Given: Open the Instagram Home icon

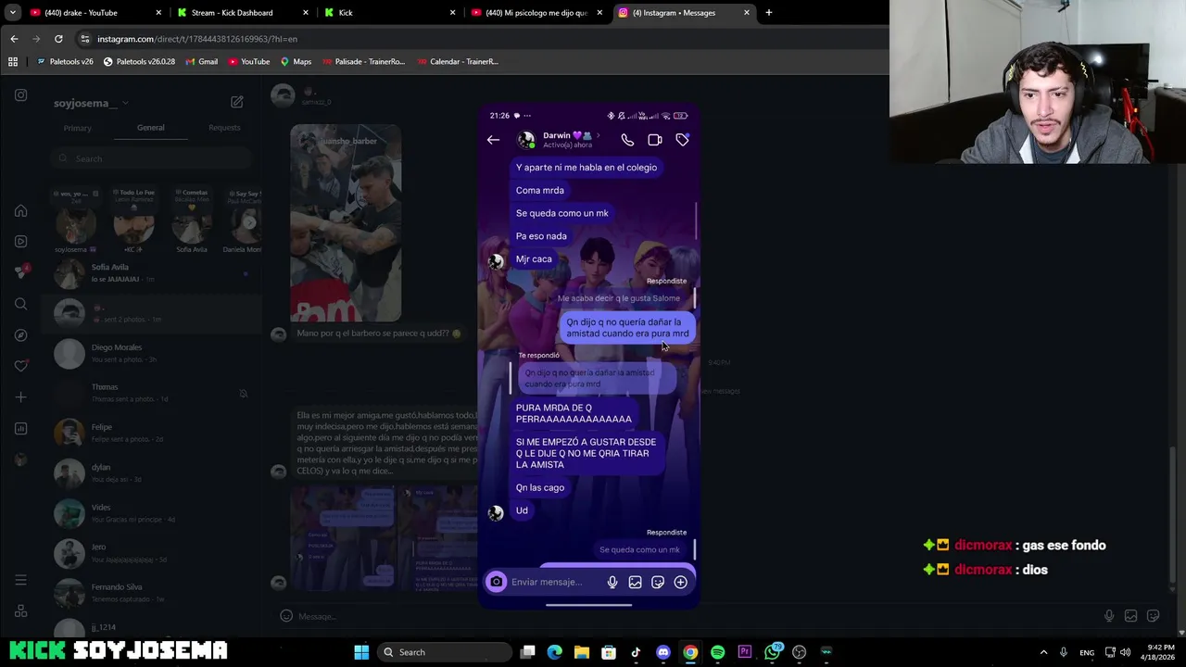Looking at the screenshot, I should 20,211.
